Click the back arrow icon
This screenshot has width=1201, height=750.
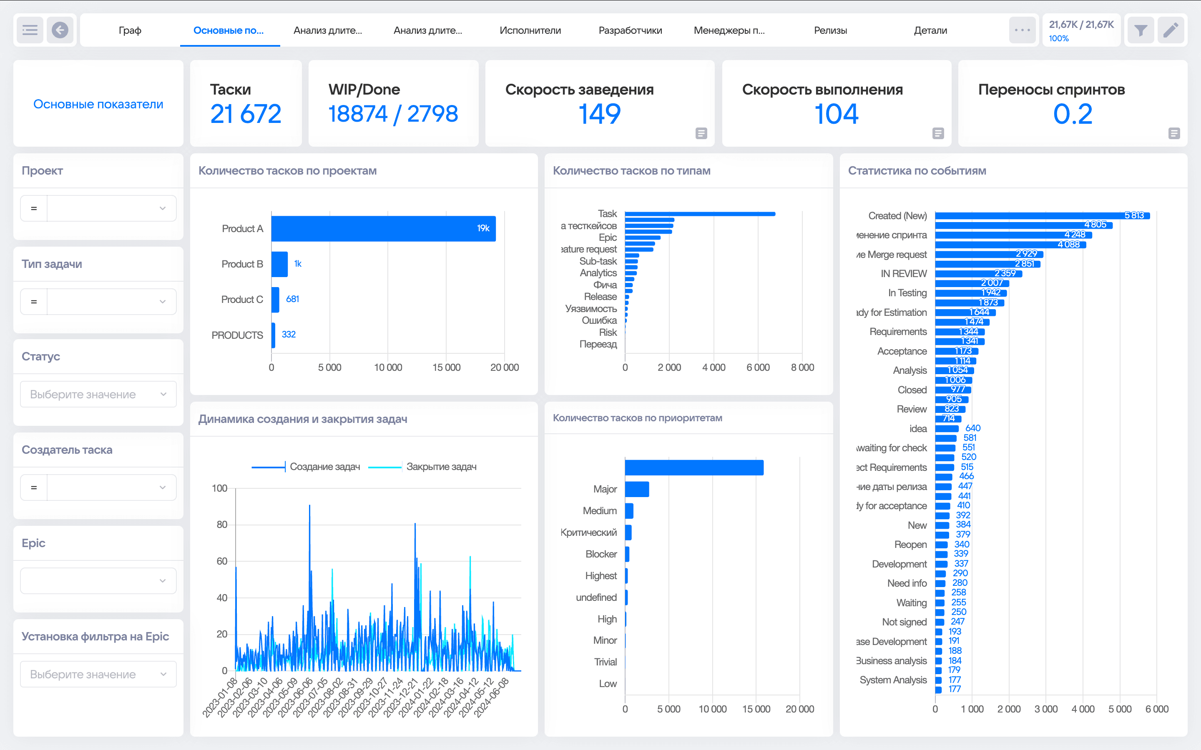pyautogui.click(x=60, y=30)
